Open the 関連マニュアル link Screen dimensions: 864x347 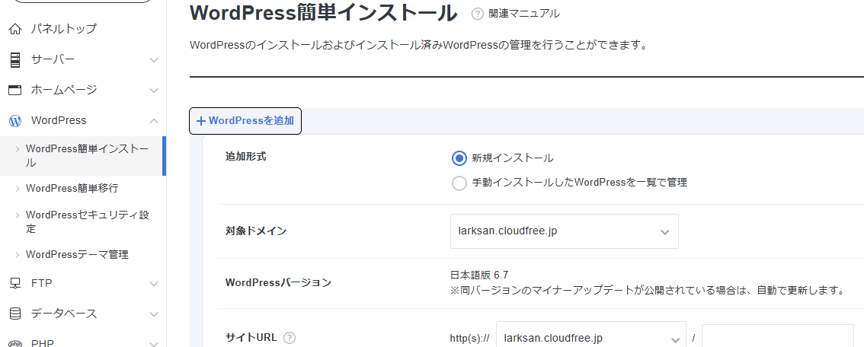click(x=523, y=14)
